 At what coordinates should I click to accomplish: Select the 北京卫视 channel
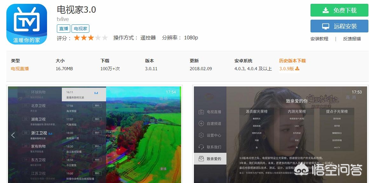click(x=38, y=105)
